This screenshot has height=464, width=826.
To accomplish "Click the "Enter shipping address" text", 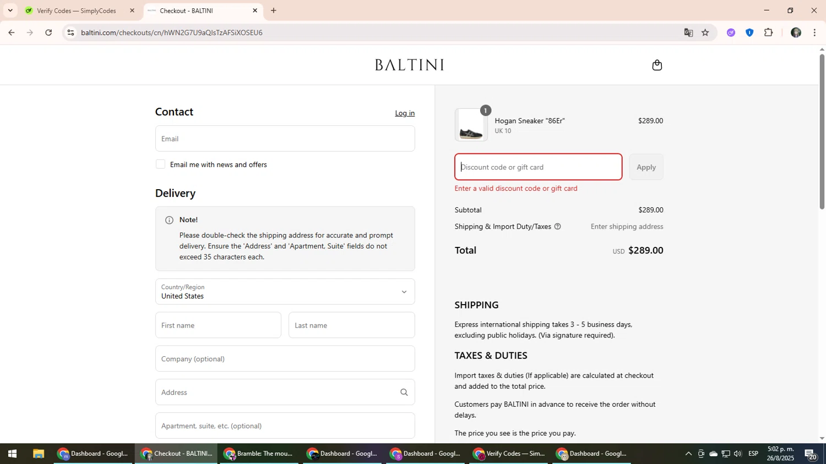I will [x=627, y=227].
